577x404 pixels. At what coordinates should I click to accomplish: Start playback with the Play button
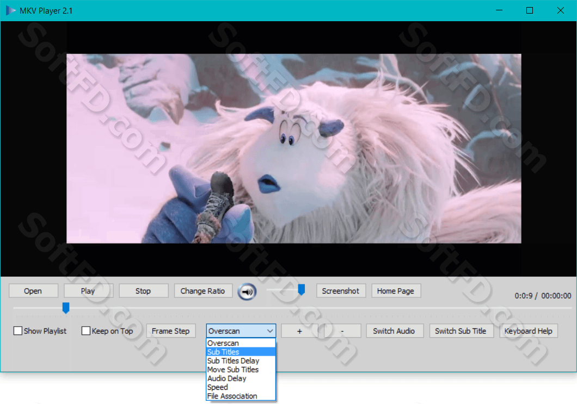pyautogui.click(x=88, y=291)
